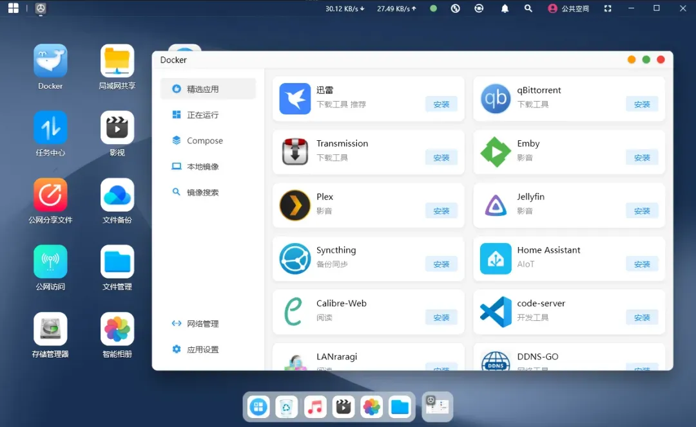This screenshot has height=427, width=696.
Task: Open the Docker desktop icon
Action: (50, 62)
